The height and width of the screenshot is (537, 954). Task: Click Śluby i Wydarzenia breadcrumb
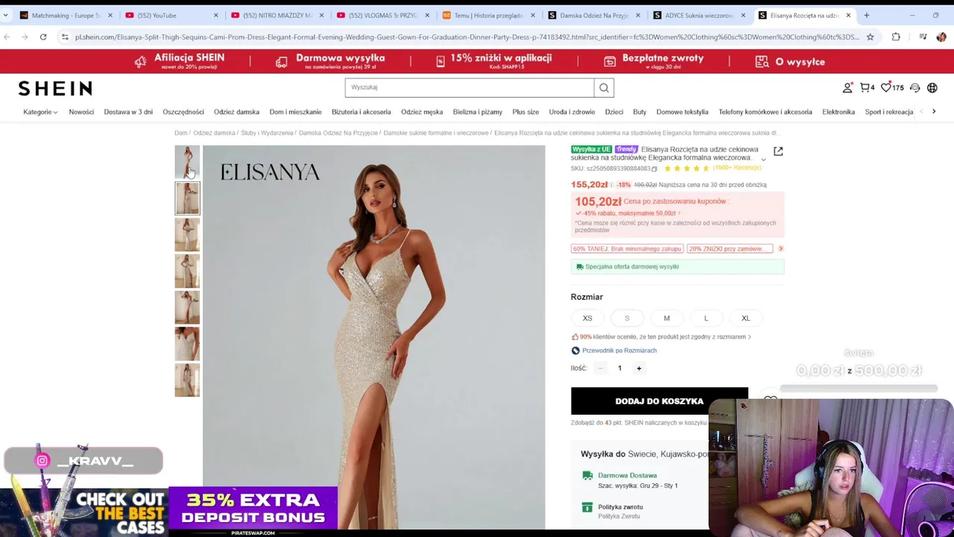point(267,134)
